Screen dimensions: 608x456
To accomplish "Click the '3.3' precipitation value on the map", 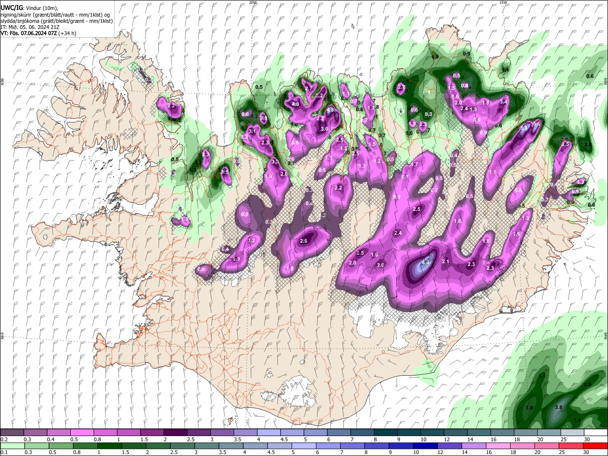I will [275, 162].
